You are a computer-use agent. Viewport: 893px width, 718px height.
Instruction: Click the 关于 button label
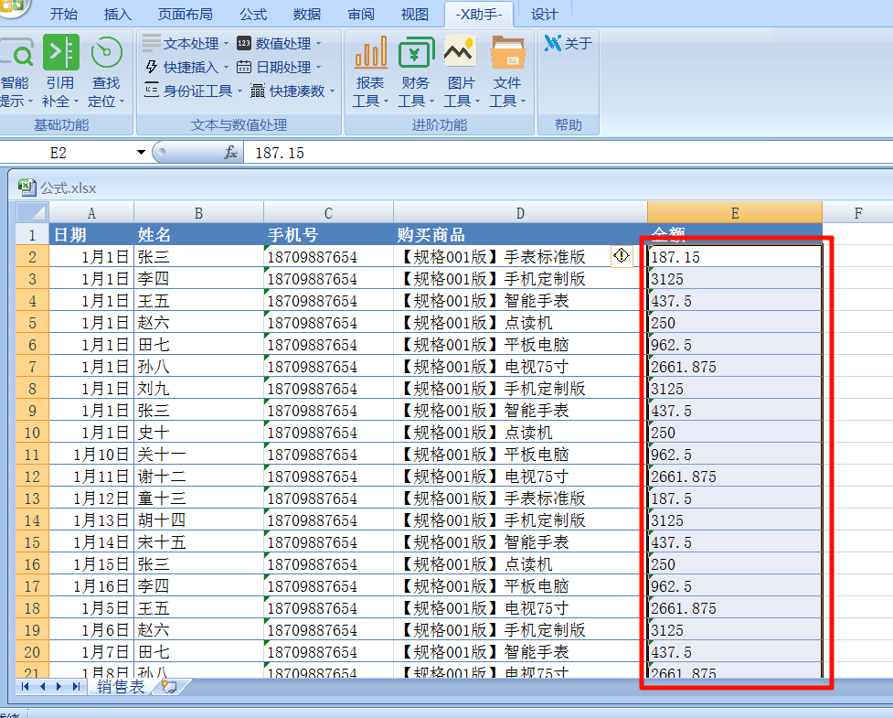coord(579,43)
